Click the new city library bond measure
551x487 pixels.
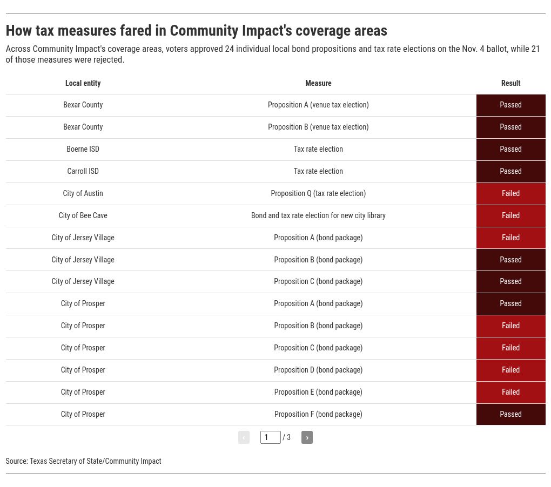(x=318, y=215)
